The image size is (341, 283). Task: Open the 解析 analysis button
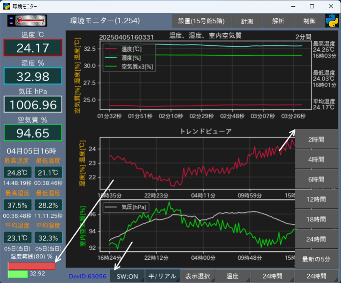[x=278, y=20]
